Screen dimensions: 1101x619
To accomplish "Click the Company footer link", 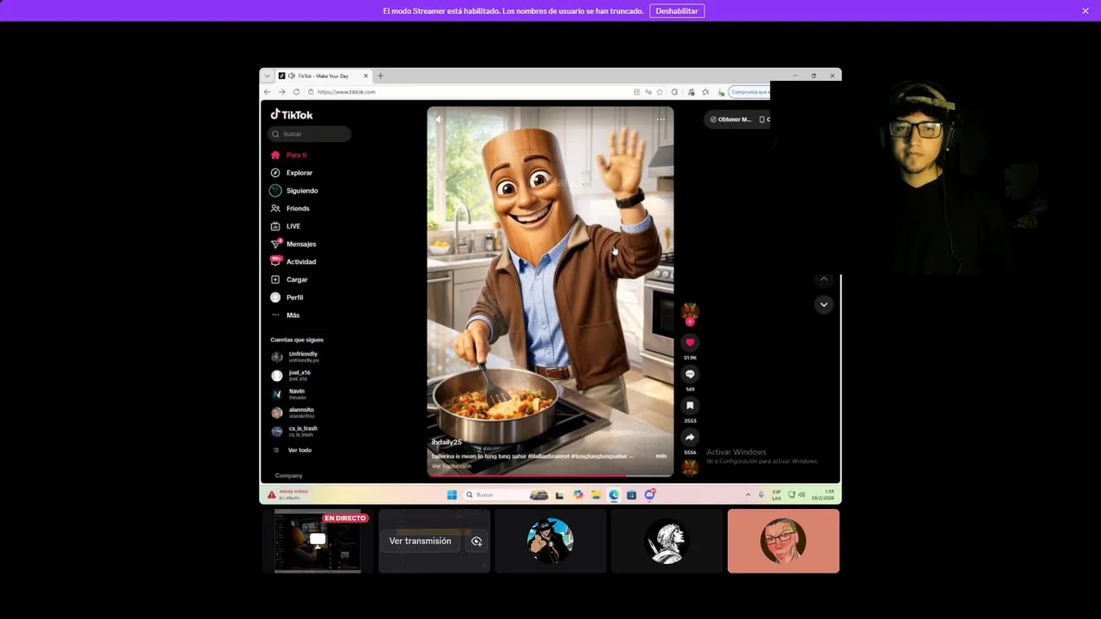I will click(289, 475).
